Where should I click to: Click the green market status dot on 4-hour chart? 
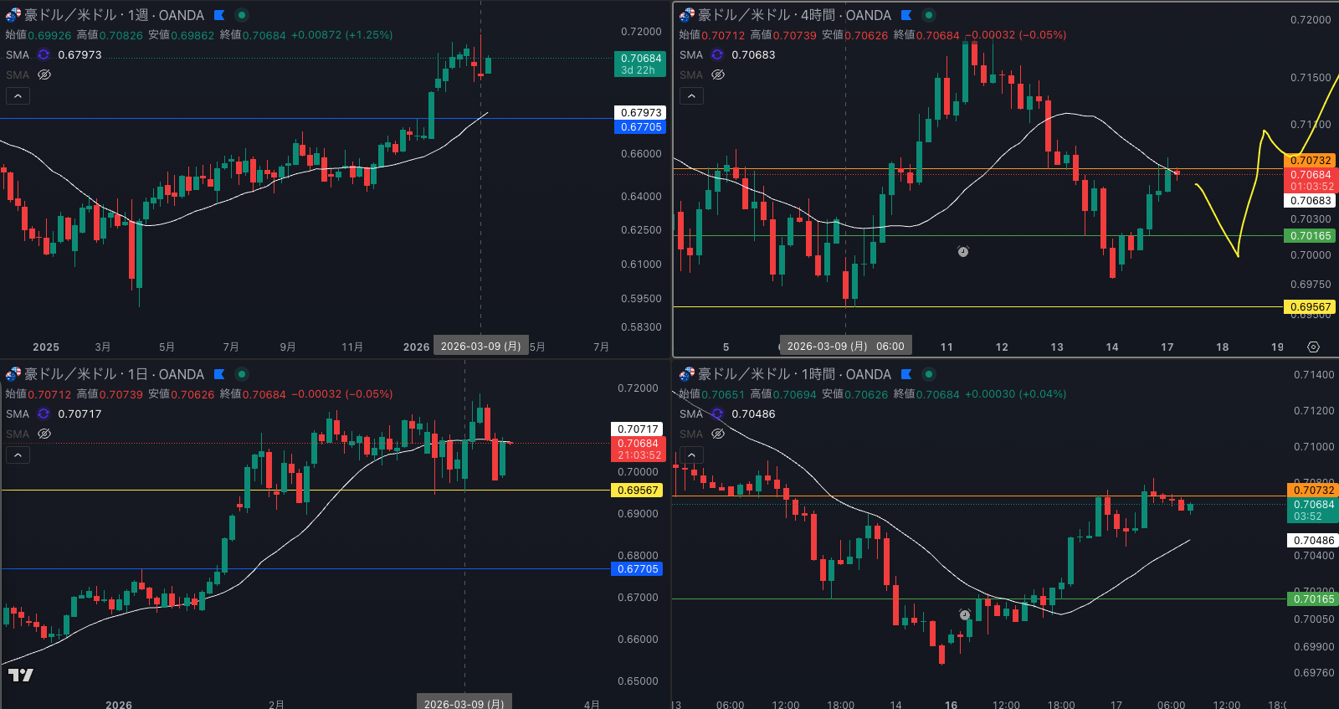click(928, 15)
